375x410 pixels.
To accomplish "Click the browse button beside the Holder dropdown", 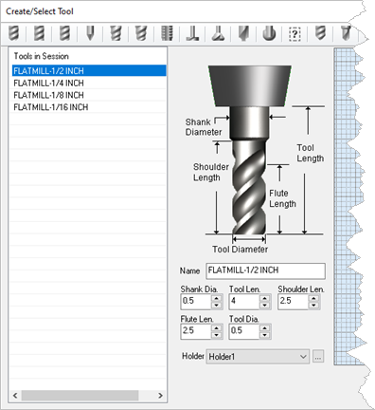I will [x=318, y=356].
